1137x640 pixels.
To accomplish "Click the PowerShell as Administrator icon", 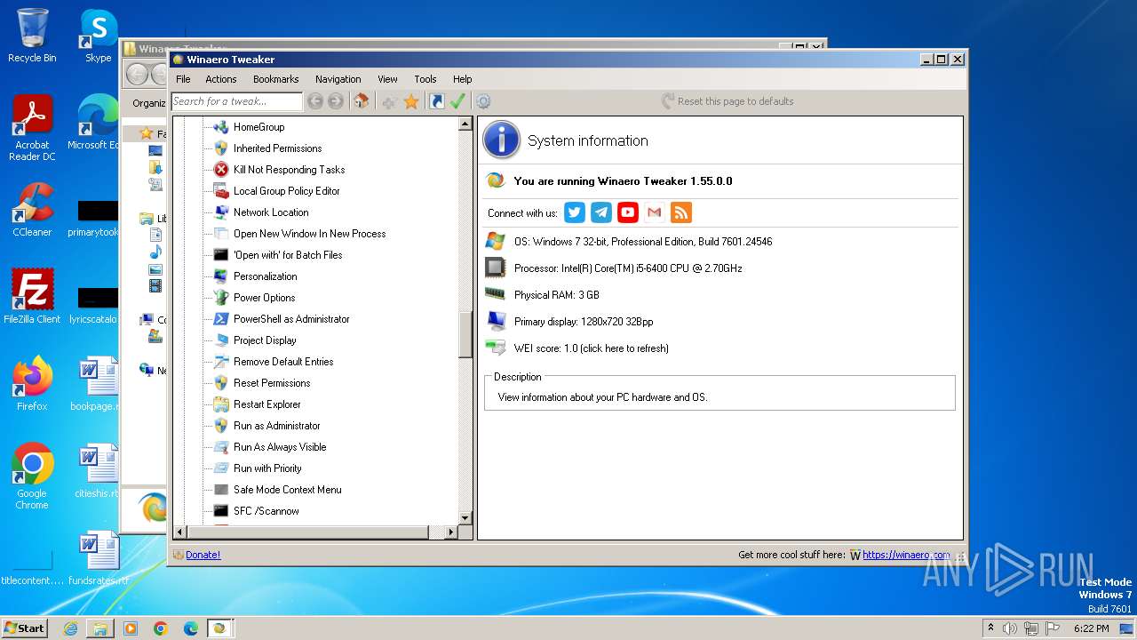I will pyautogui.click(x=221, y=319).
